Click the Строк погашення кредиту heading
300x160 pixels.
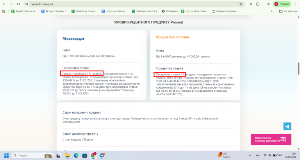click(82, 113)
